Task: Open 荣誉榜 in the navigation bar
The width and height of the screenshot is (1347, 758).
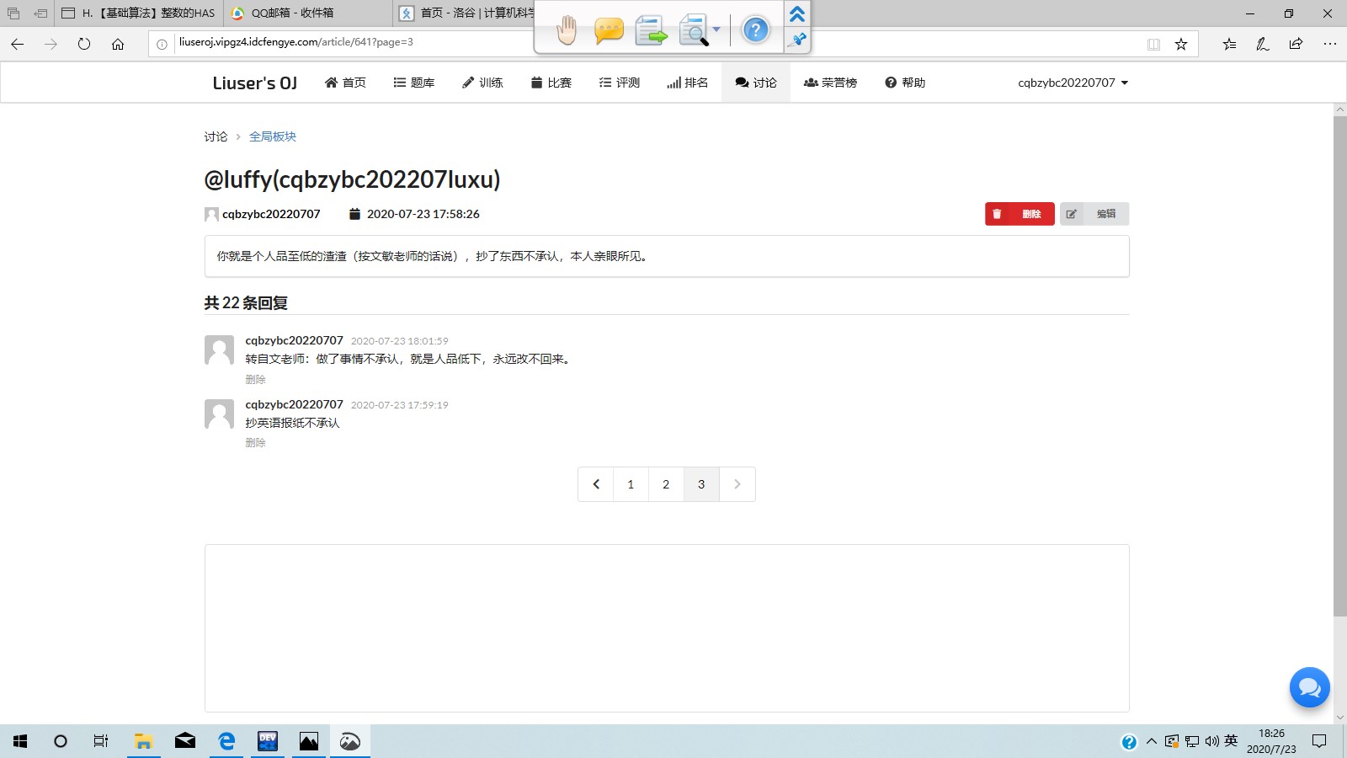Action: click(x=830, y=83)
